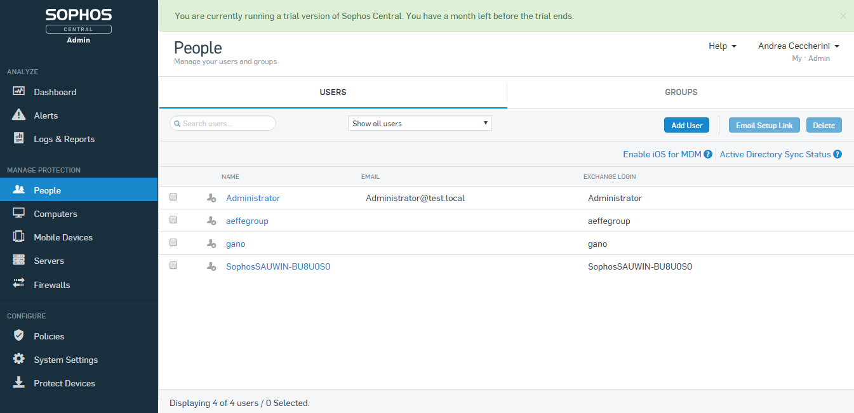
Task: Click the Alerts warning triangle icon
Action: (19, 115)
